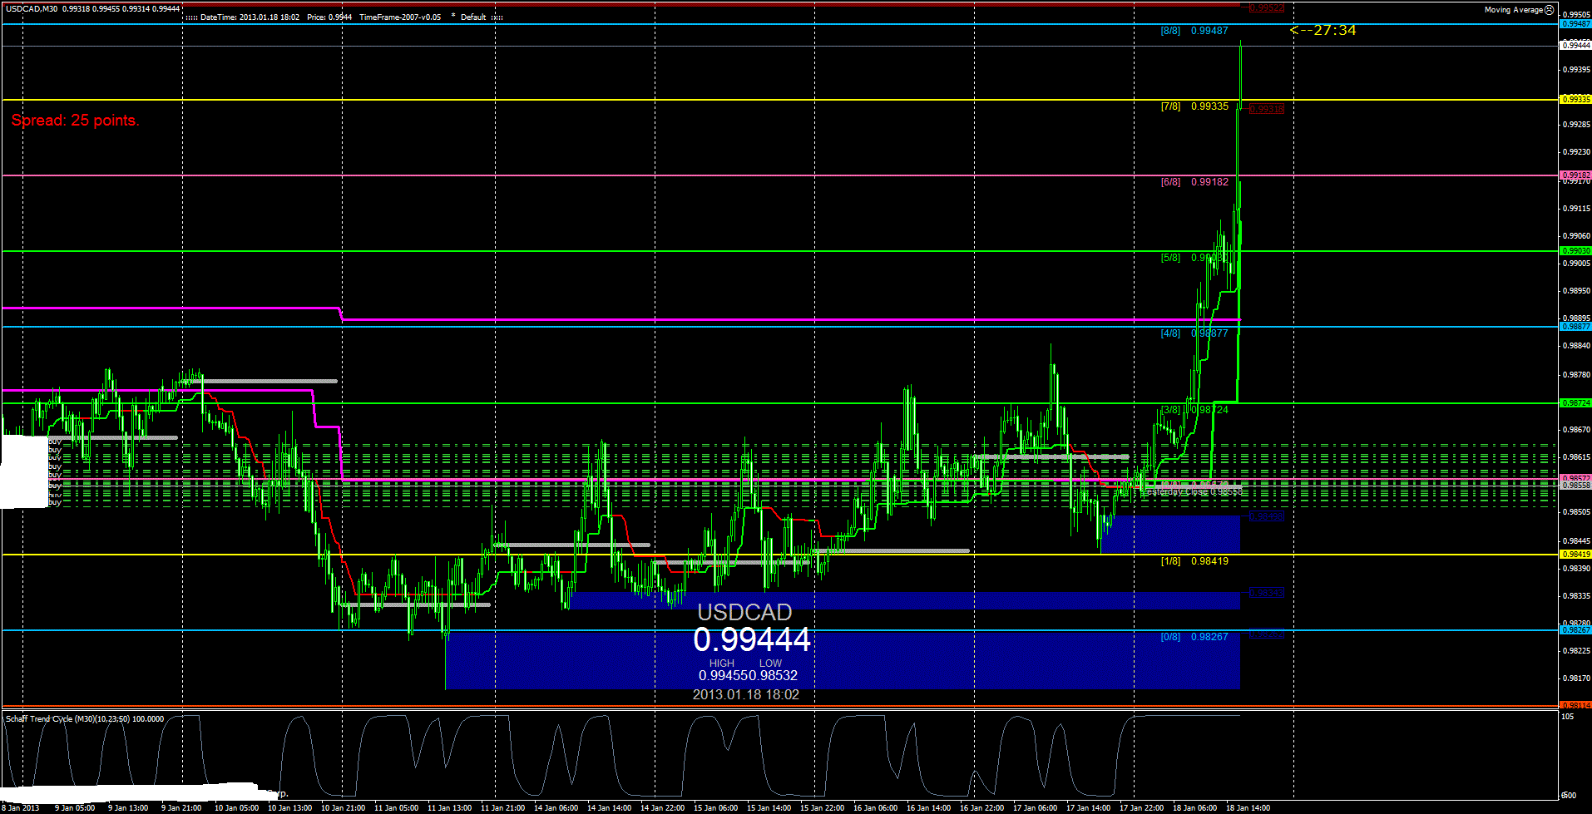Click the green 0.99030 price axis tag

(x=1575, y=251)
